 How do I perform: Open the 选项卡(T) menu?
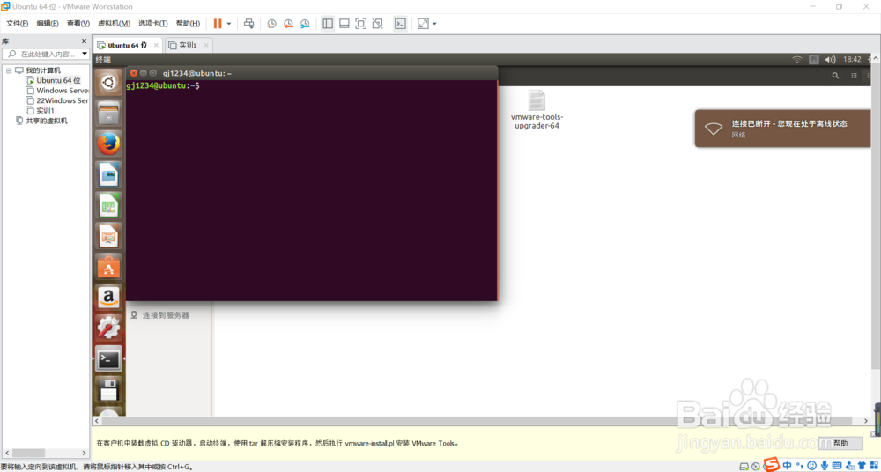click(152, 24)
